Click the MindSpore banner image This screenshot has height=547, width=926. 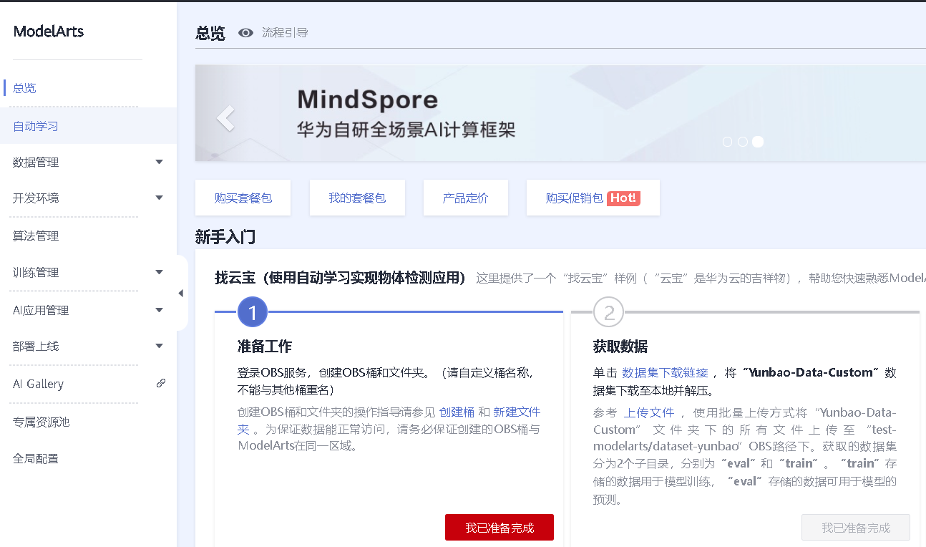pyautogui.click(x=560, y=113)
